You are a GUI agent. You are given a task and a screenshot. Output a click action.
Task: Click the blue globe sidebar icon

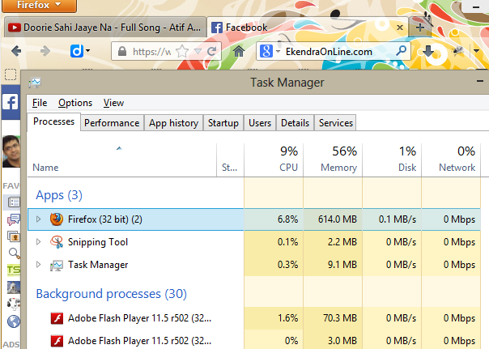click(x=14, y=321)
